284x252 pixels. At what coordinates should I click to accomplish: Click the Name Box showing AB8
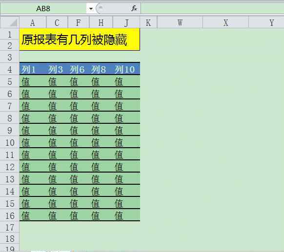pos(43,8)
